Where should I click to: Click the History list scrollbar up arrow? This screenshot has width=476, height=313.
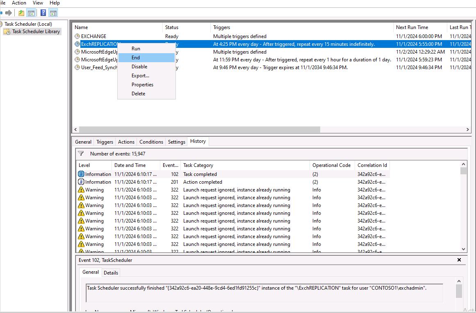tap(463, 164)
